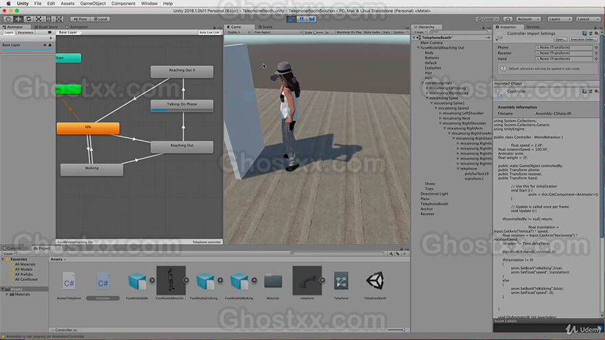Image resolution: width=605 pixels, height=340 pixels.
Task: Toggle animator parameters visibility eye icon
Action: click(x=49, y=32)
